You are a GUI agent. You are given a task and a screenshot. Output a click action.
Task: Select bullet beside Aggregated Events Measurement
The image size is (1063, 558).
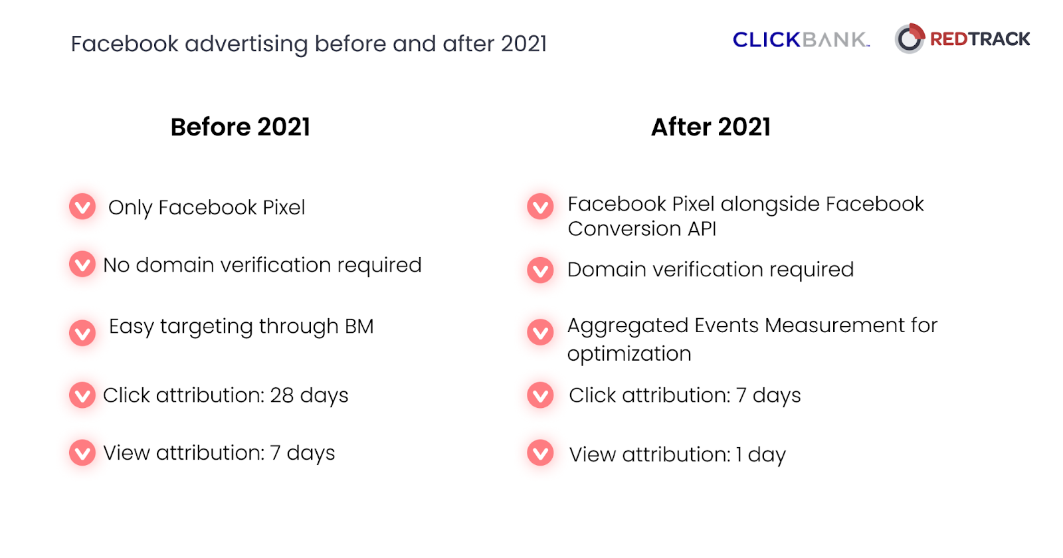[x=540, y=332]
